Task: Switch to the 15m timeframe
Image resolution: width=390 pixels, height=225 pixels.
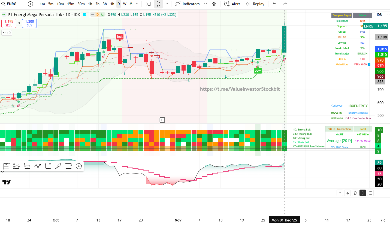Action: pos(71,4)
